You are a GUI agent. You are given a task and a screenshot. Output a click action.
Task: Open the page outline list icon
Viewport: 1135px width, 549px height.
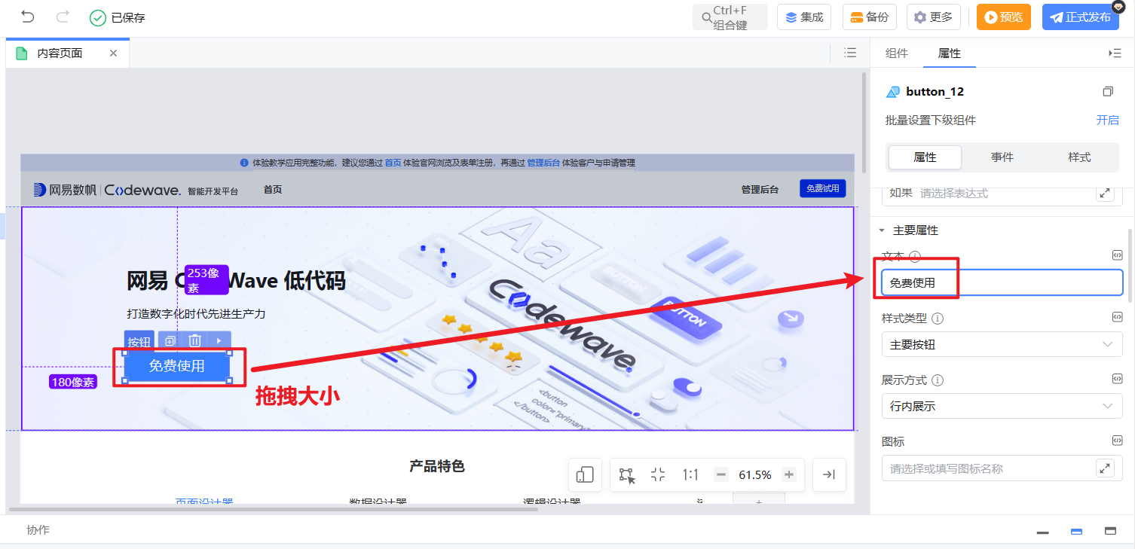point(850,53)
